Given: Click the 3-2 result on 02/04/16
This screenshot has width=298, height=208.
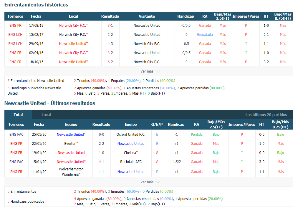Looking at the screenshot, I should pyautogui.click(x=110, y=53).
